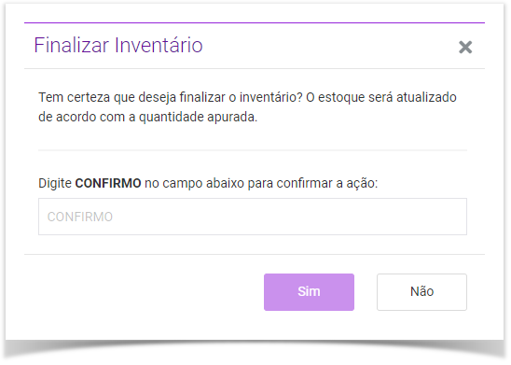Choose Não to keep the inventory open
Screen dimensions: 511x365
click(x=421, y=292)
